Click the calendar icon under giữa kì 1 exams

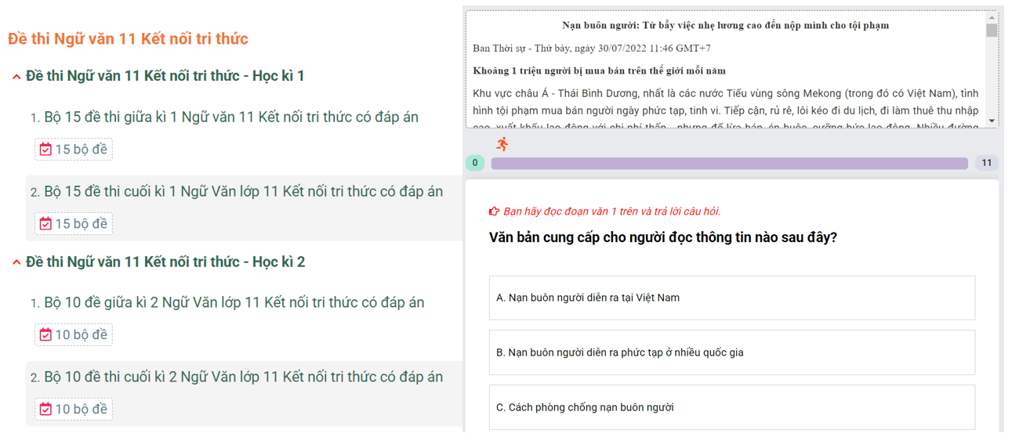pos(45,150)
